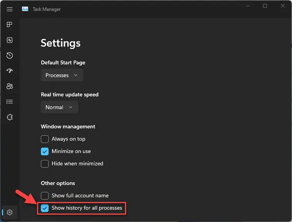This screenshot has height=222, width=292.
Task: Enable Hide when minimized
Action: [45, 164]
